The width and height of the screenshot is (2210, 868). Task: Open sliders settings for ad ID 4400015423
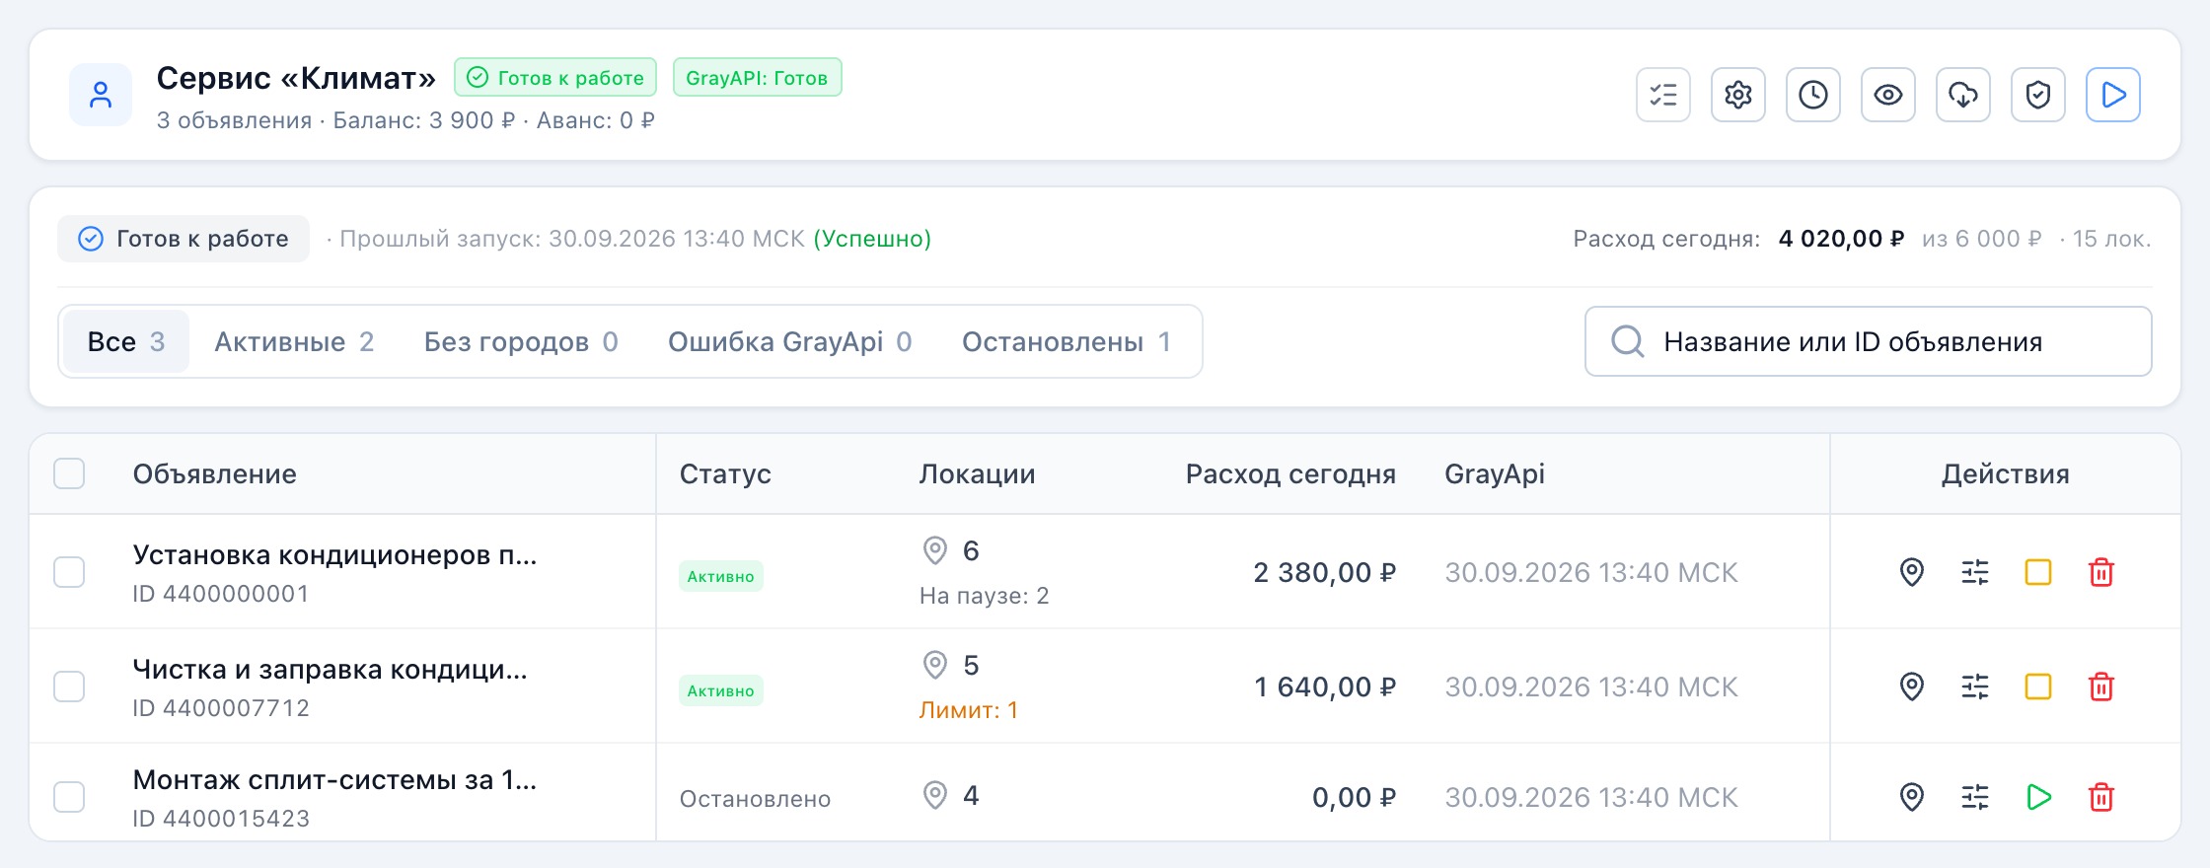(x=1975, y=797)
